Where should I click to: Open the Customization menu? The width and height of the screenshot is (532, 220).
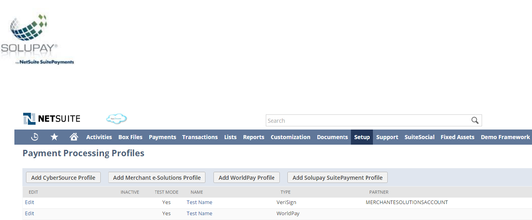(291, 137)
